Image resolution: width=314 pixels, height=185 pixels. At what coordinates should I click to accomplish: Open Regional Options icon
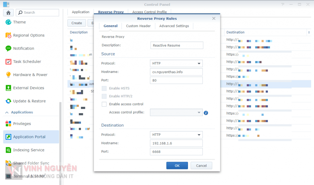[x=8, y=35]
